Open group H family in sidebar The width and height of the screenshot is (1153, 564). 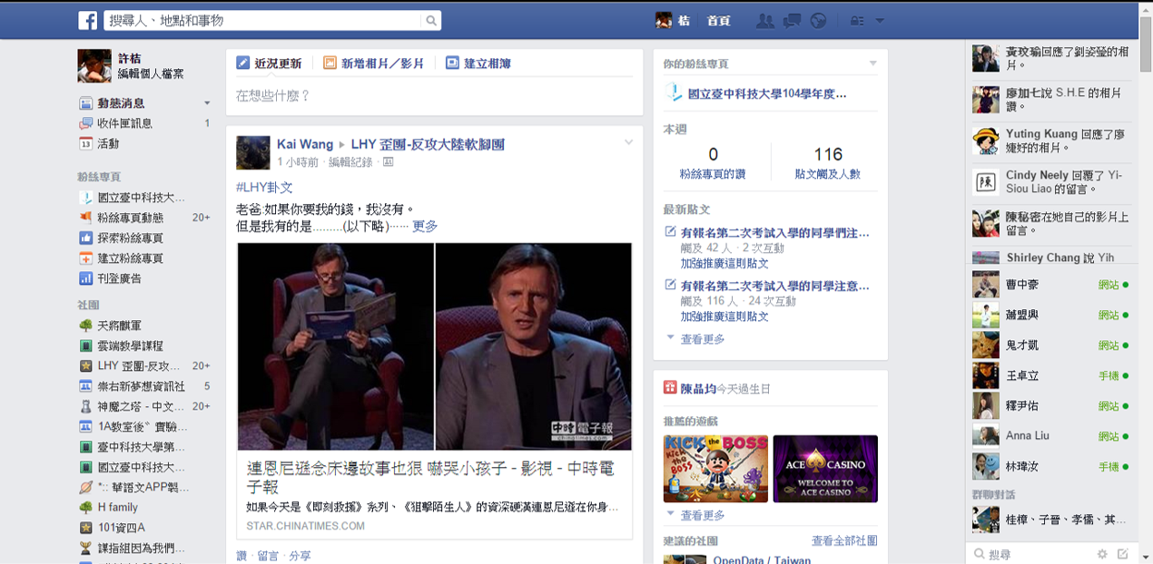point(118,508)
